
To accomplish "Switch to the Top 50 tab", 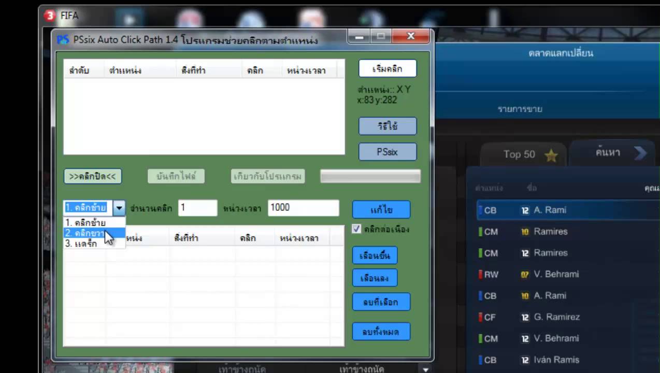I will coord(523,154).
